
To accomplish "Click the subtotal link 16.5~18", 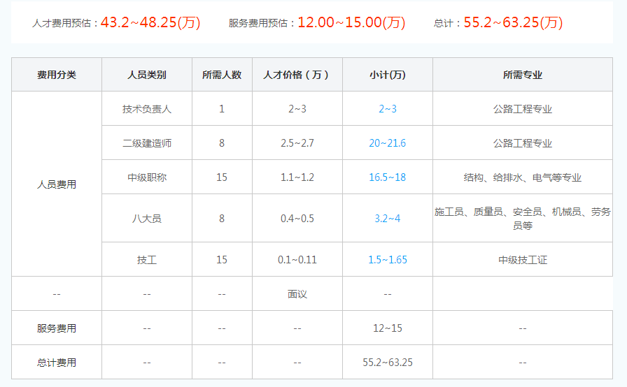I will tap(388, 177).
